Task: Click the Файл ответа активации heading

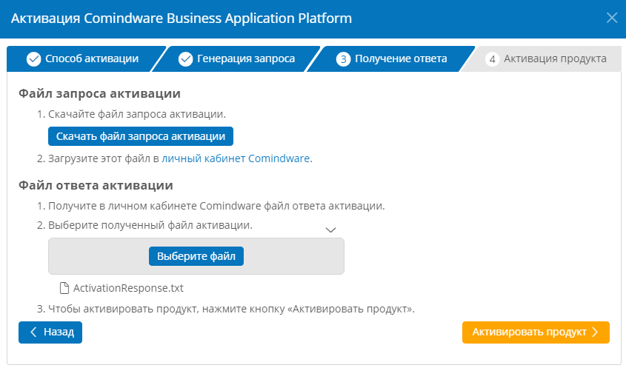Action: 96,185
